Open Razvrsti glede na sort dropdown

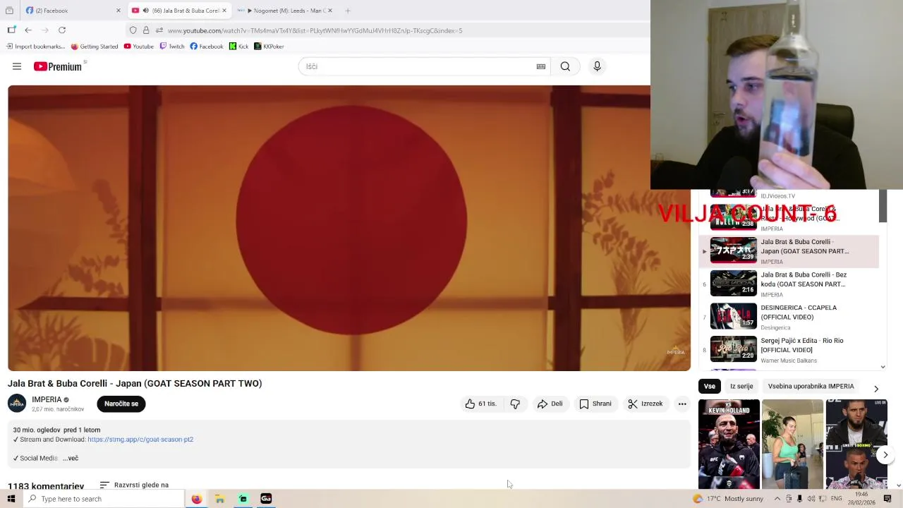(134, 485)
